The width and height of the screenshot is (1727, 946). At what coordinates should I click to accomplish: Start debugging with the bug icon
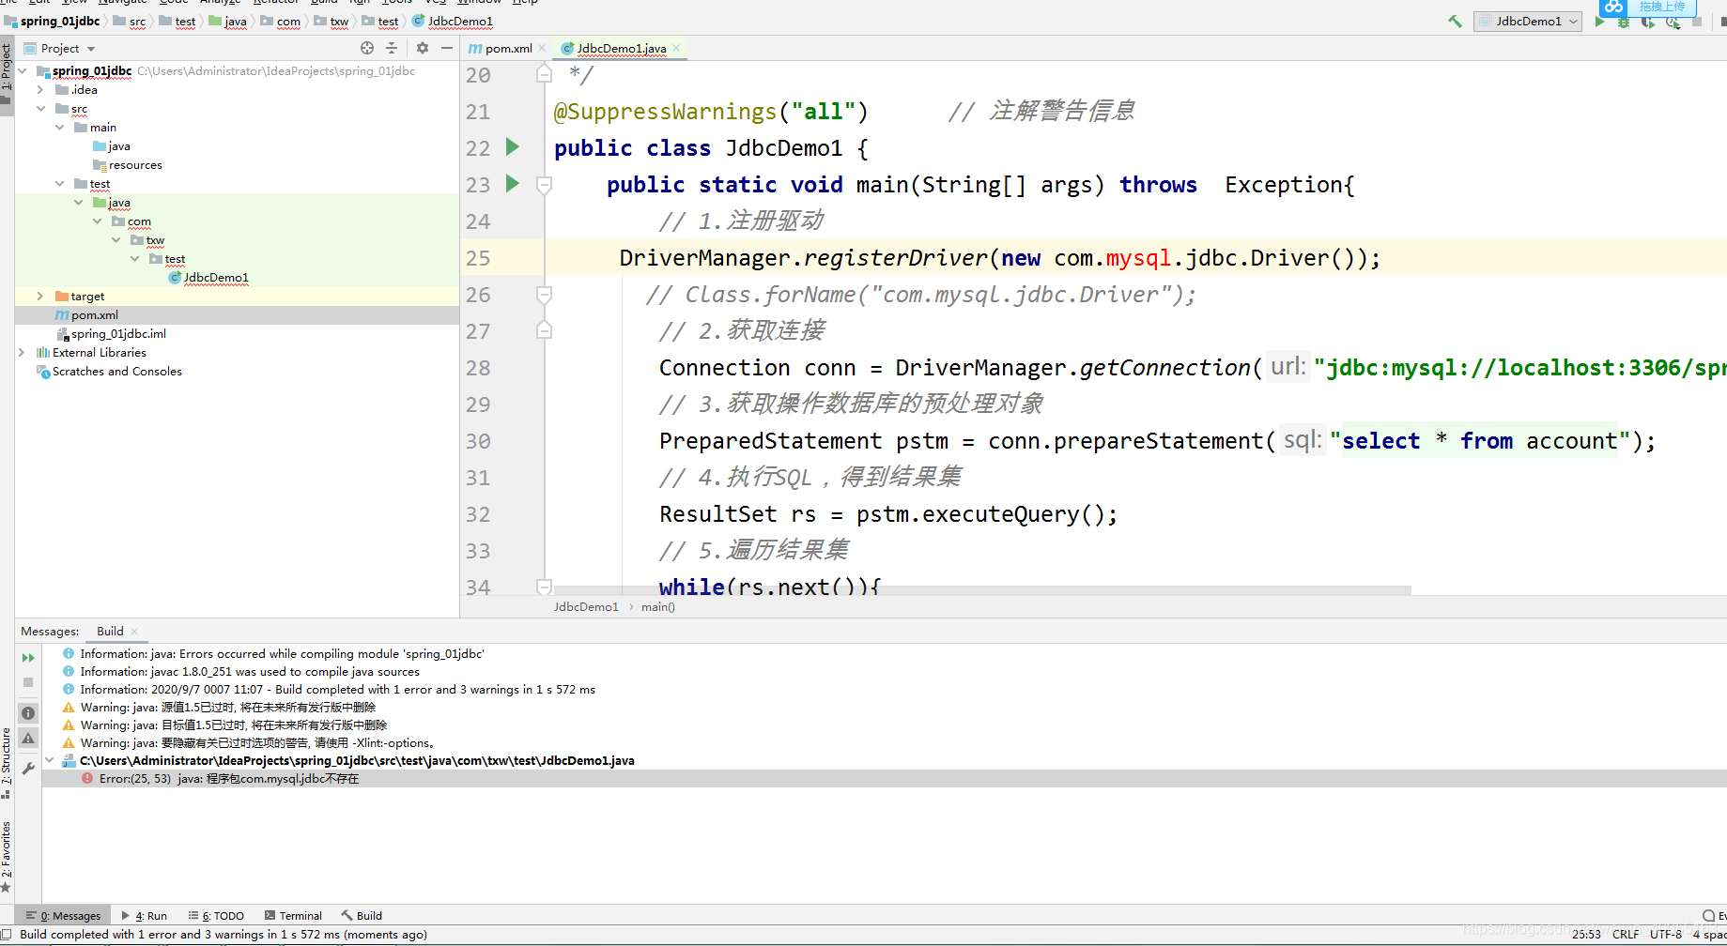click(1624, 22)
